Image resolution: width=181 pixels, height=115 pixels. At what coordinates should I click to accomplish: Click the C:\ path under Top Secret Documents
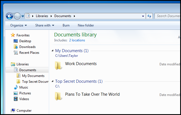click(57, 86)
